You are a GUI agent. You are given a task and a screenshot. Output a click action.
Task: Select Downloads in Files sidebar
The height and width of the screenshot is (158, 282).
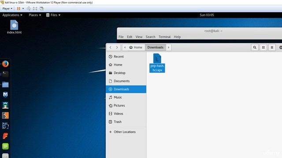coord(126,89)
